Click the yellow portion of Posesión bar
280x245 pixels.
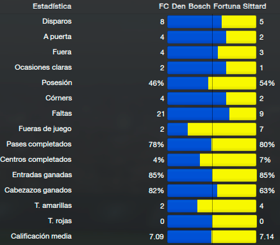pyautogui.click(x=232, y=83)
